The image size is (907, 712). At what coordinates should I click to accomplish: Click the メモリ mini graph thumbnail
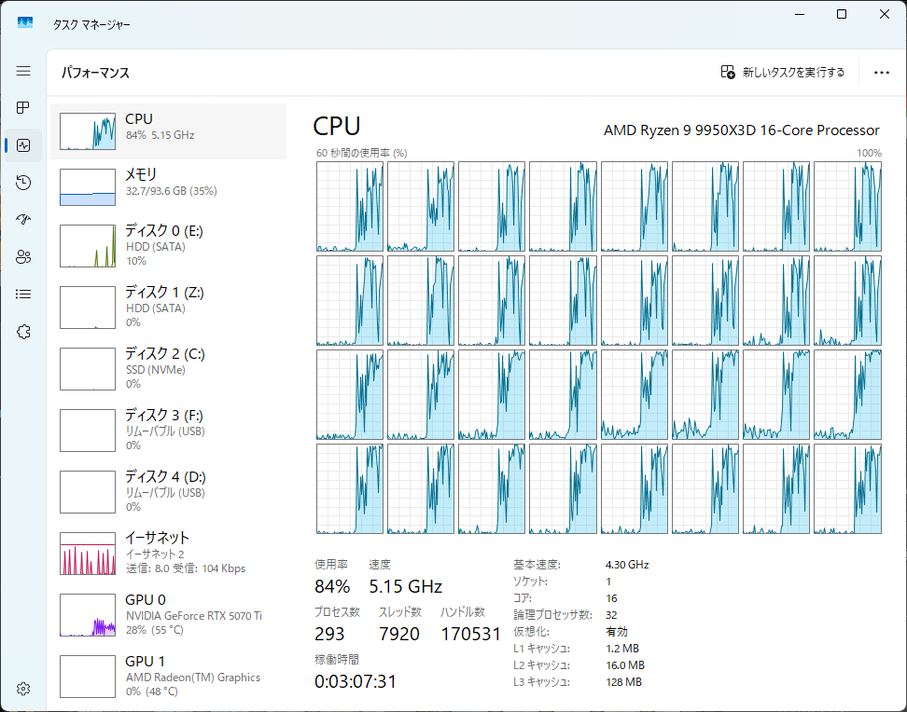[x=88, y=187]
